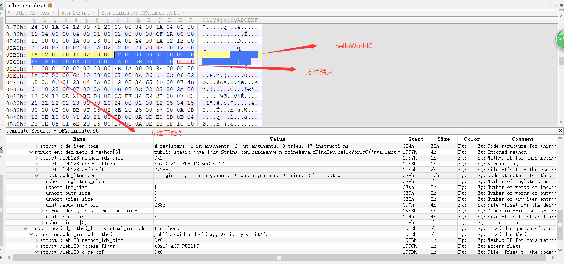The width and height of the screenshot is (564, 264).
Task: Select the ushort registers_size row
Action: point(281,181)
